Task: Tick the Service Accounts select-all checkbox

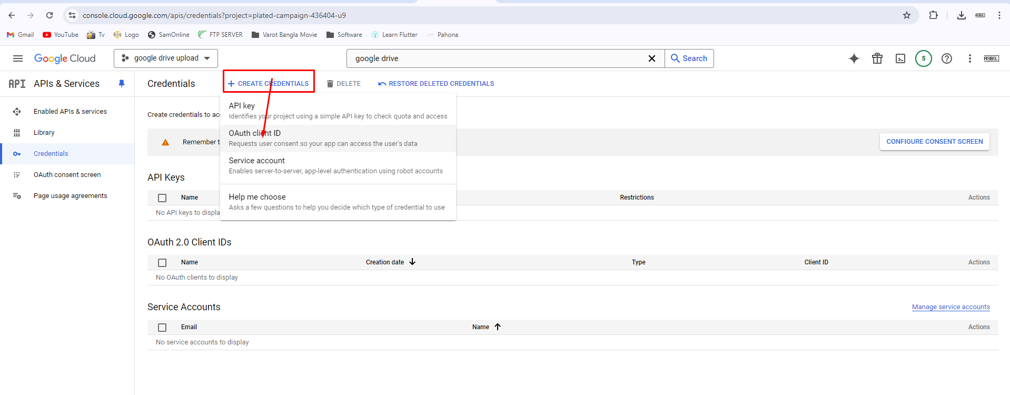Action: click(162, 328)
